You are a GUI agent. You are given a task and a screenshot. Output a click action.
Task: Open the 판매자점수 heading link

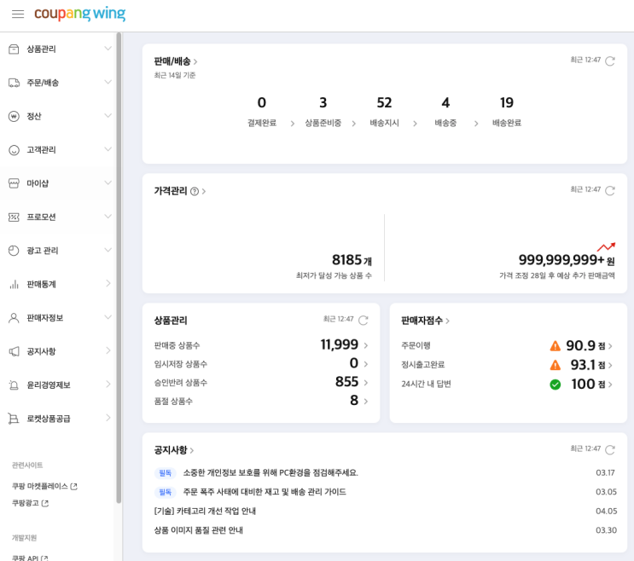coord(425,321)
